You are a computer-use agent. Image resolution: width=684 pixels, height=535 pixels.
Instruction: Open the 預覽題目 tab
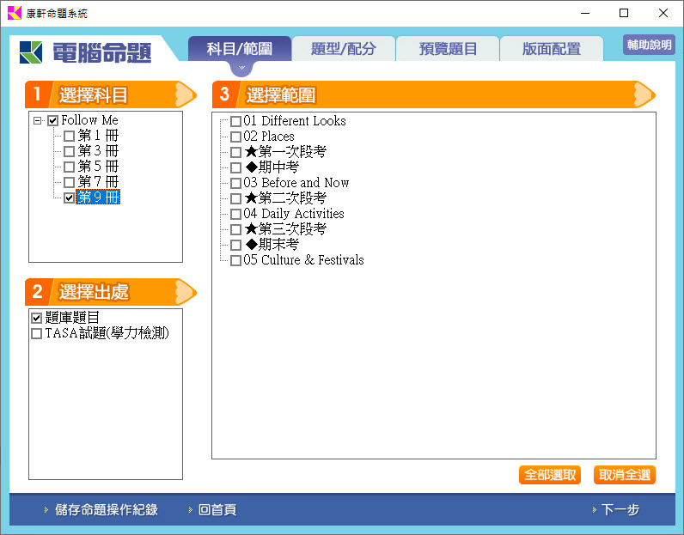pyautogui.click(x=448, y=49)
